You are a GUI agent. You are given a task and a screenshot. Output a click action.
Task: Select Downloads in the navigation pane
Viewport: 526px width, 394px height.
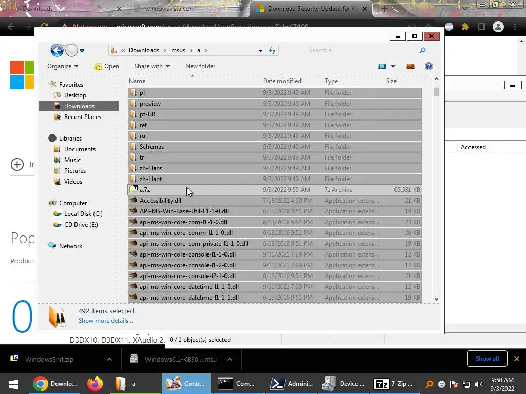click(79, 106)
